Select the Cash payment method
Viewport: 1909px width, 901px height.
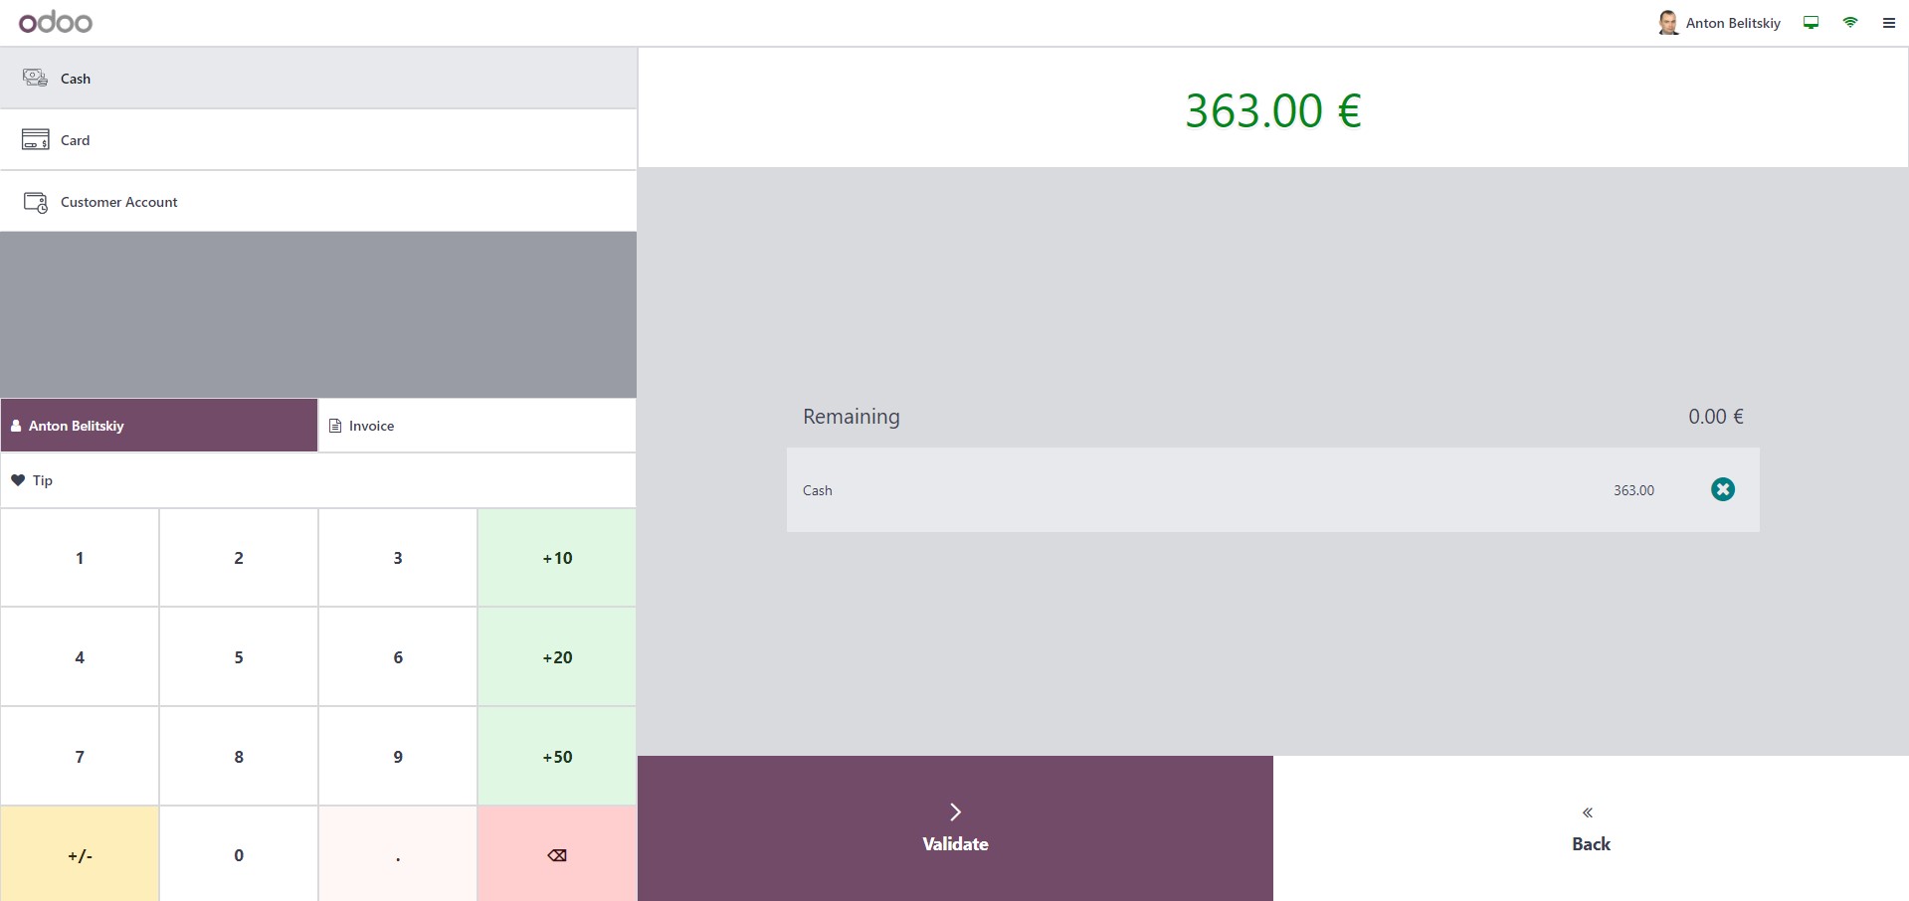318,79
